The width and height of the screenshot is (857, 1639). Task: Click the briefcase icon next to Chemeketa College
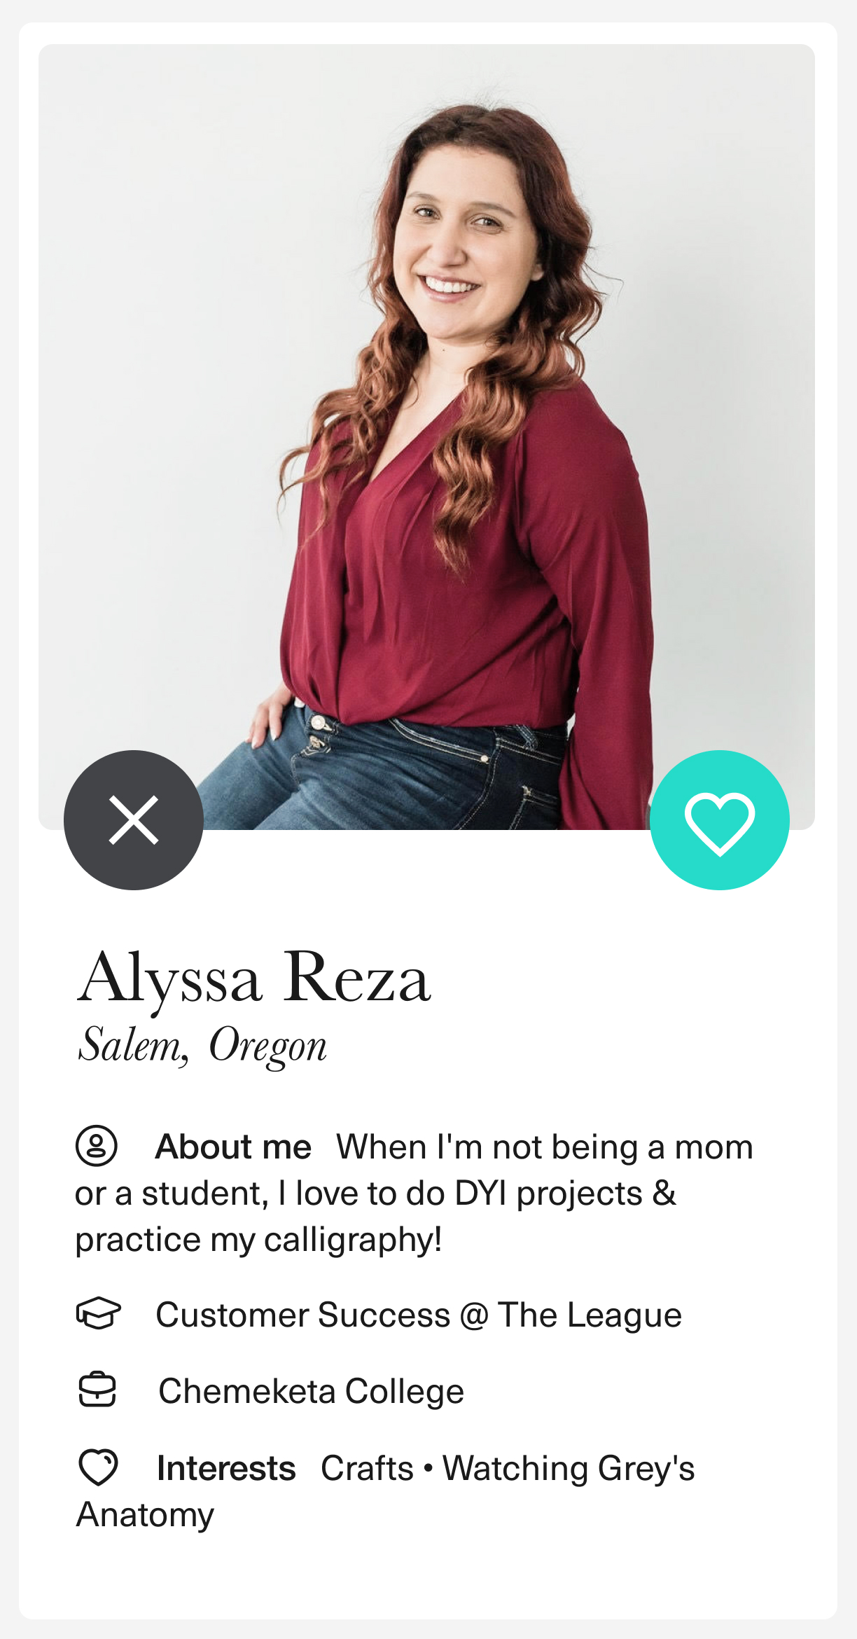pos(97,1390)
